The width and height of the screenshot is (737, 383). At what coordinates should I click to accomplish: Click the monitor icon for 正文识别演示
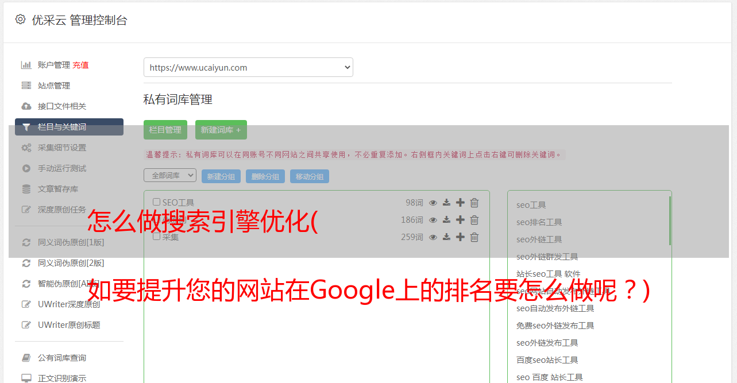[x=26, y=378]
